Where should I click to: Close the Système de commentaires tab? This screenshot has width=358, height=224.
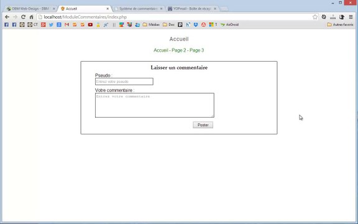coord(161,9)
